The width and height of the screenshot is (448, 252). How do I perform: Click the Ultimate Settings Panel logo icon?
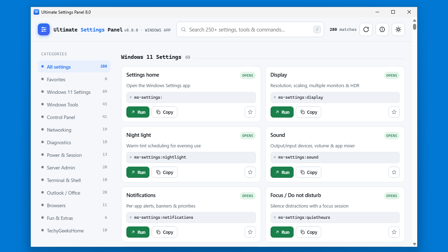click(x=44, y=29)
